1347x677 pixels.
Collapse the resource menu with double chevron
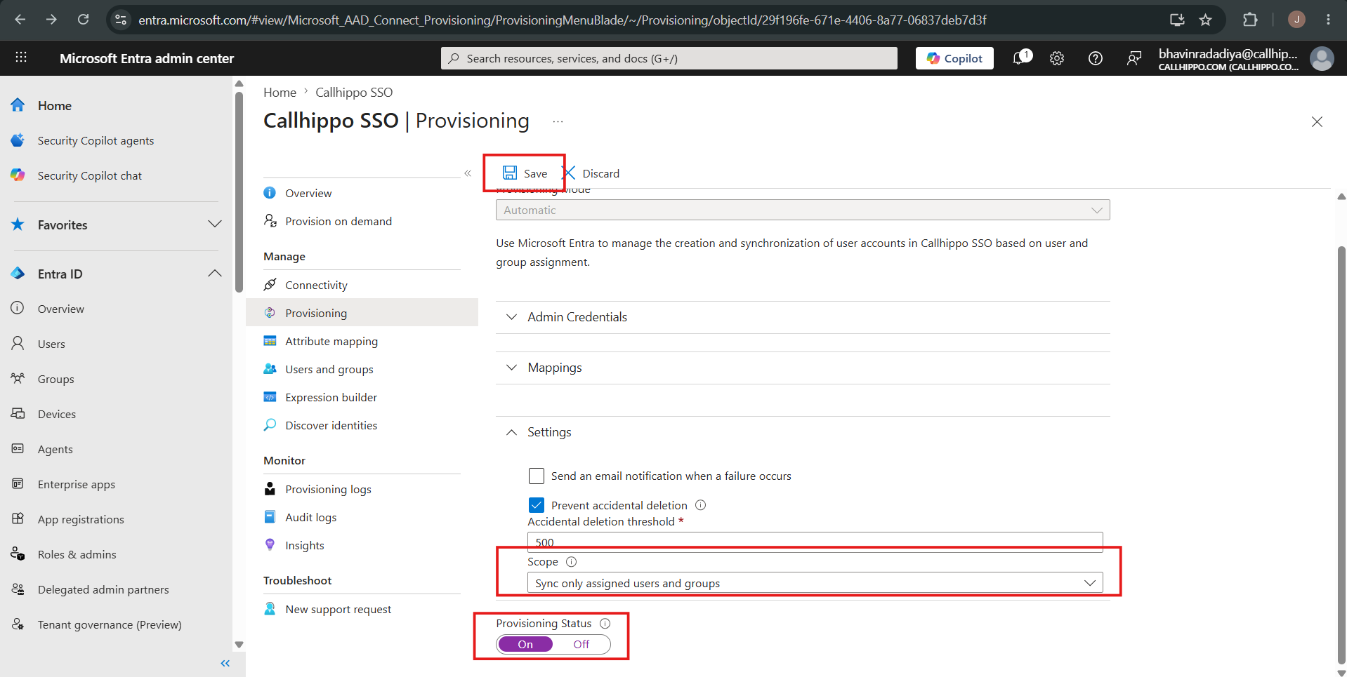[468, 173]
